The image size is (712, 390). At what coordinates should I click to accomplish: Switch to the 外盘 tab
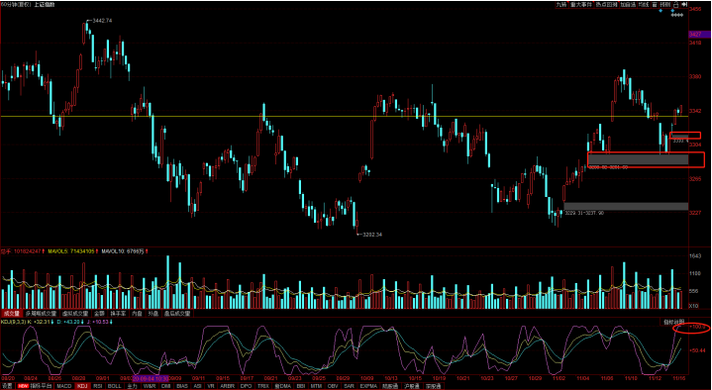pyautogui.click(x=153, y=313)
